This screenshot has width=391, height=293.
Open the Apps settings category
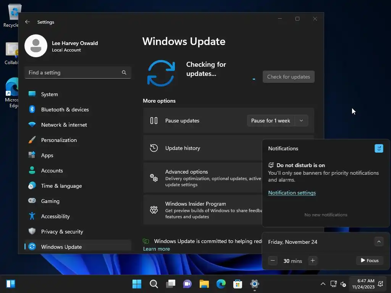(78, 155)
